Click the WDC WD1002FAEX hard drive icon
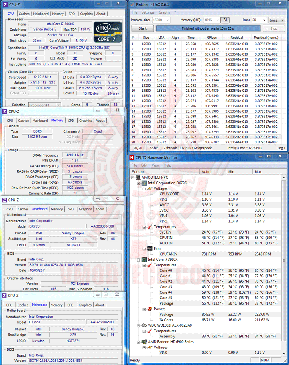Screen dimensions: 289x365 (x=144, y=325)
